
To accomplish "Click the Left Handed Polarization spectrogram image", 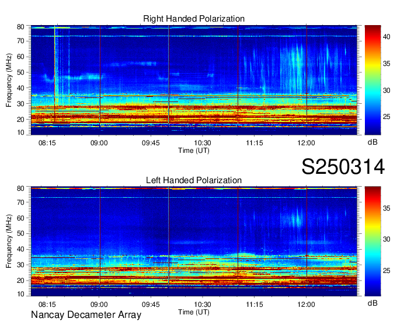I will tap(194, 242).
